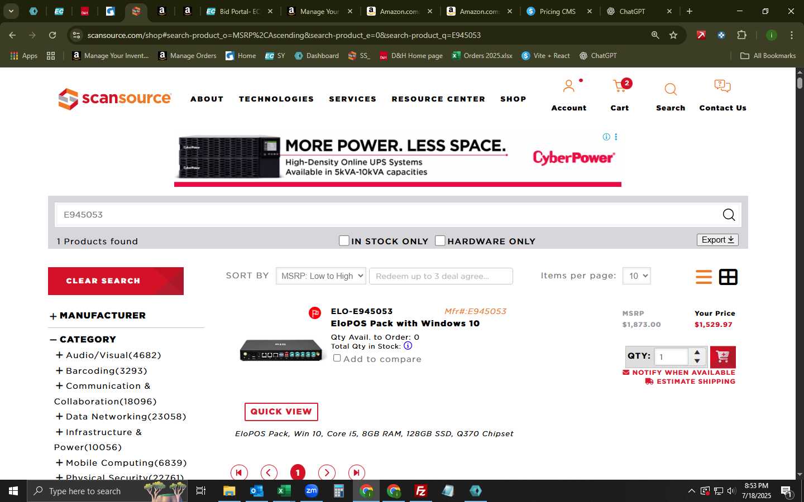
Task: Go to the previous results page
Action: tap(269, 472)
